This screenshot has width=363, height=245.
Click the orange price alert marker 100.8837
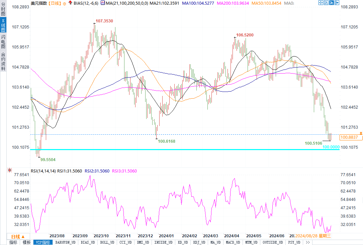pyautogui.click(x=349, y=137)
